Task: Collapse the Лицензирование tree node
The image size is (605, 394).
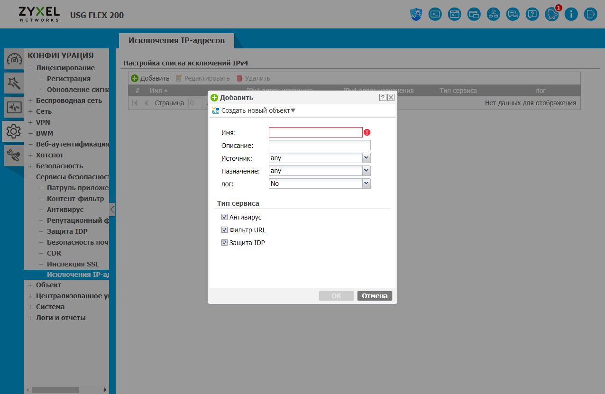Action: click(30, 68)
